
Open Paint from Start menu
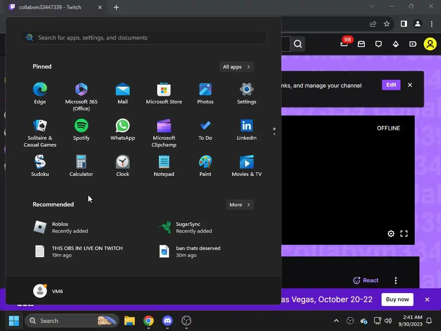click(205, 166)
